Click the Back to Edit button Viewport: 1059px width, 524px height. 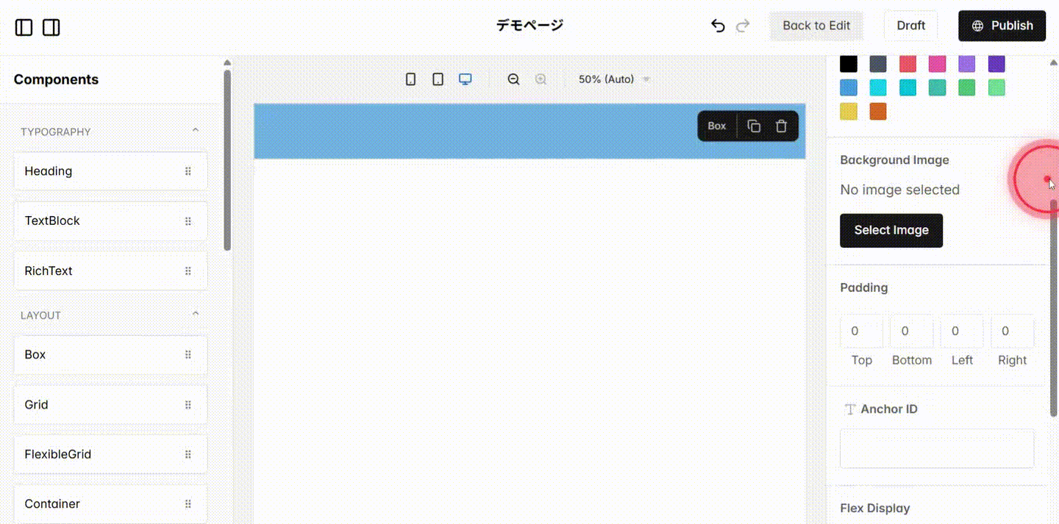coord(816,25)
